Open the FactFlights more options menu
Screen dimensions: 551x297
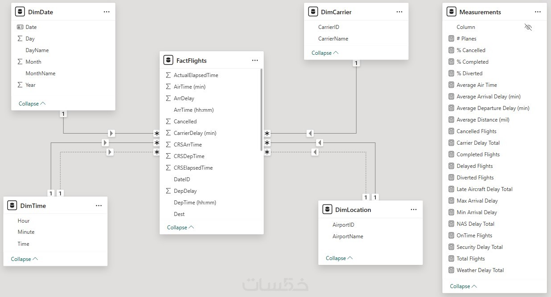pos(255,61)
